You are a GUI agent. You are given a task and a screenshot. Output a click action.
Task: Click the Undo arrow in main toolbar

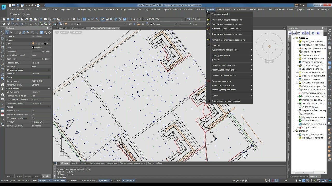click(x=64, y=19)
